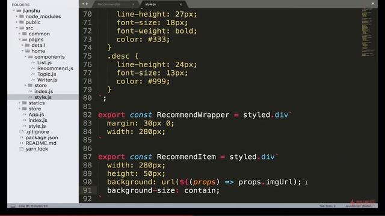Collapse the components folder
The width and height of the screenshot is (385, 216).
[25, 56]
